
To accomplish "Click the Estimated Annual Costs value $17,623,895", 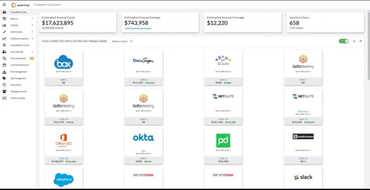I will point(57,23).
